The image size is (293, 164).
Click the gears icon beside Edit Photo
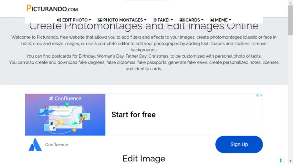click(59, 20)
